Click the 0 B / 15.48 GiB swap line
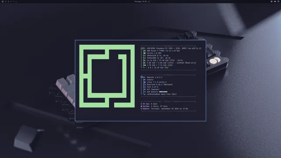 (x=158, y=68)
